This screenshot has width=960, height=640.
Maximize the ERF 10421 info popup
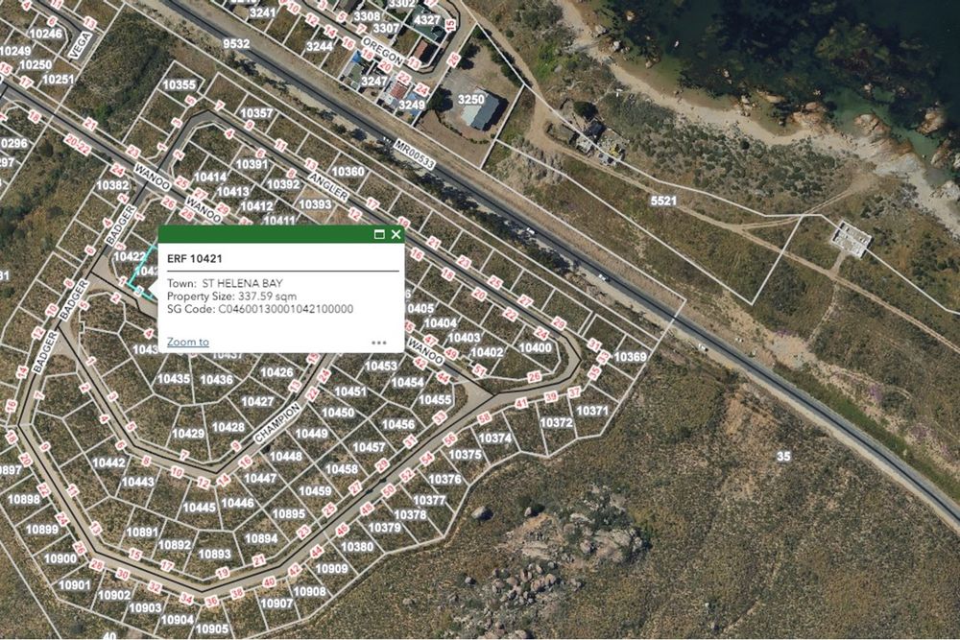click(x=379, y=234)
